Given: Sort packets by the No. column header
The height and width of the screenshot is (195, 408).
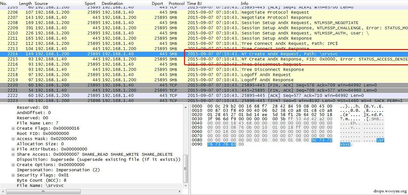Looking at the screenshot, I should click(4, 3).
